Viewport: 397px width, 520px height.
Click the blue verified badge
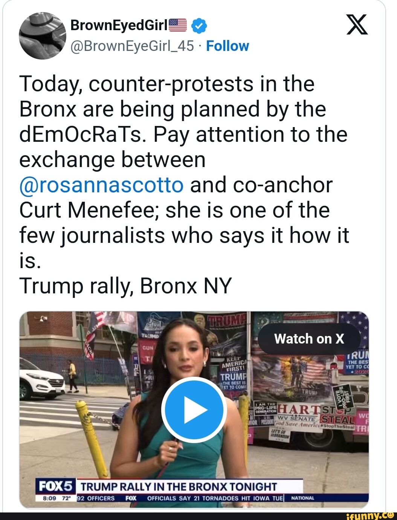tap(199, 26)
